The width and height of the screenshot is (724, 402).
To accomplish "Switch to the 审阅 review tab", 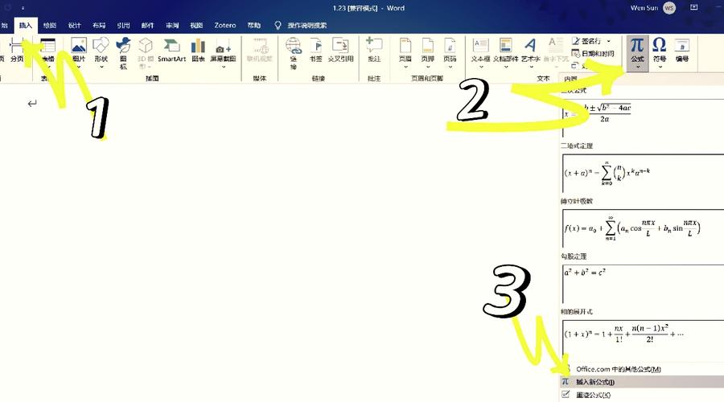I will (x=172, y=25).
